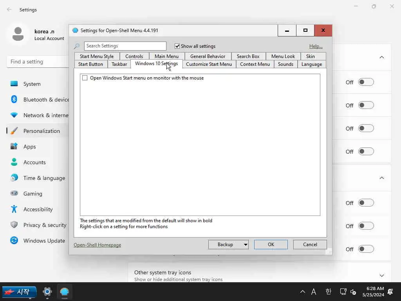401x301 pixels.
Task: Click the Windows Update refresh icon
Action: coord(14,240)
